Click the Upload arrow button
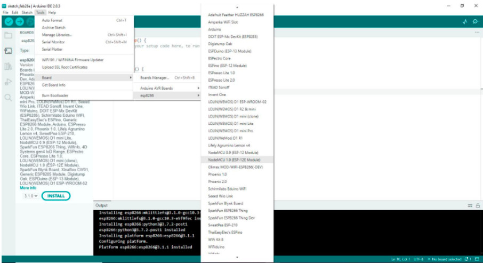Screen dimensions: 483x263 pos(20,21)
